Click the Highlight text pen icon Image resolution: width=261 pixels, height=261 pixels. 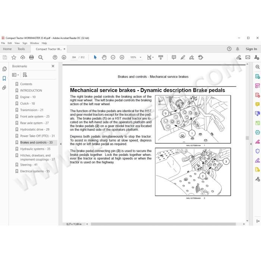183,57
